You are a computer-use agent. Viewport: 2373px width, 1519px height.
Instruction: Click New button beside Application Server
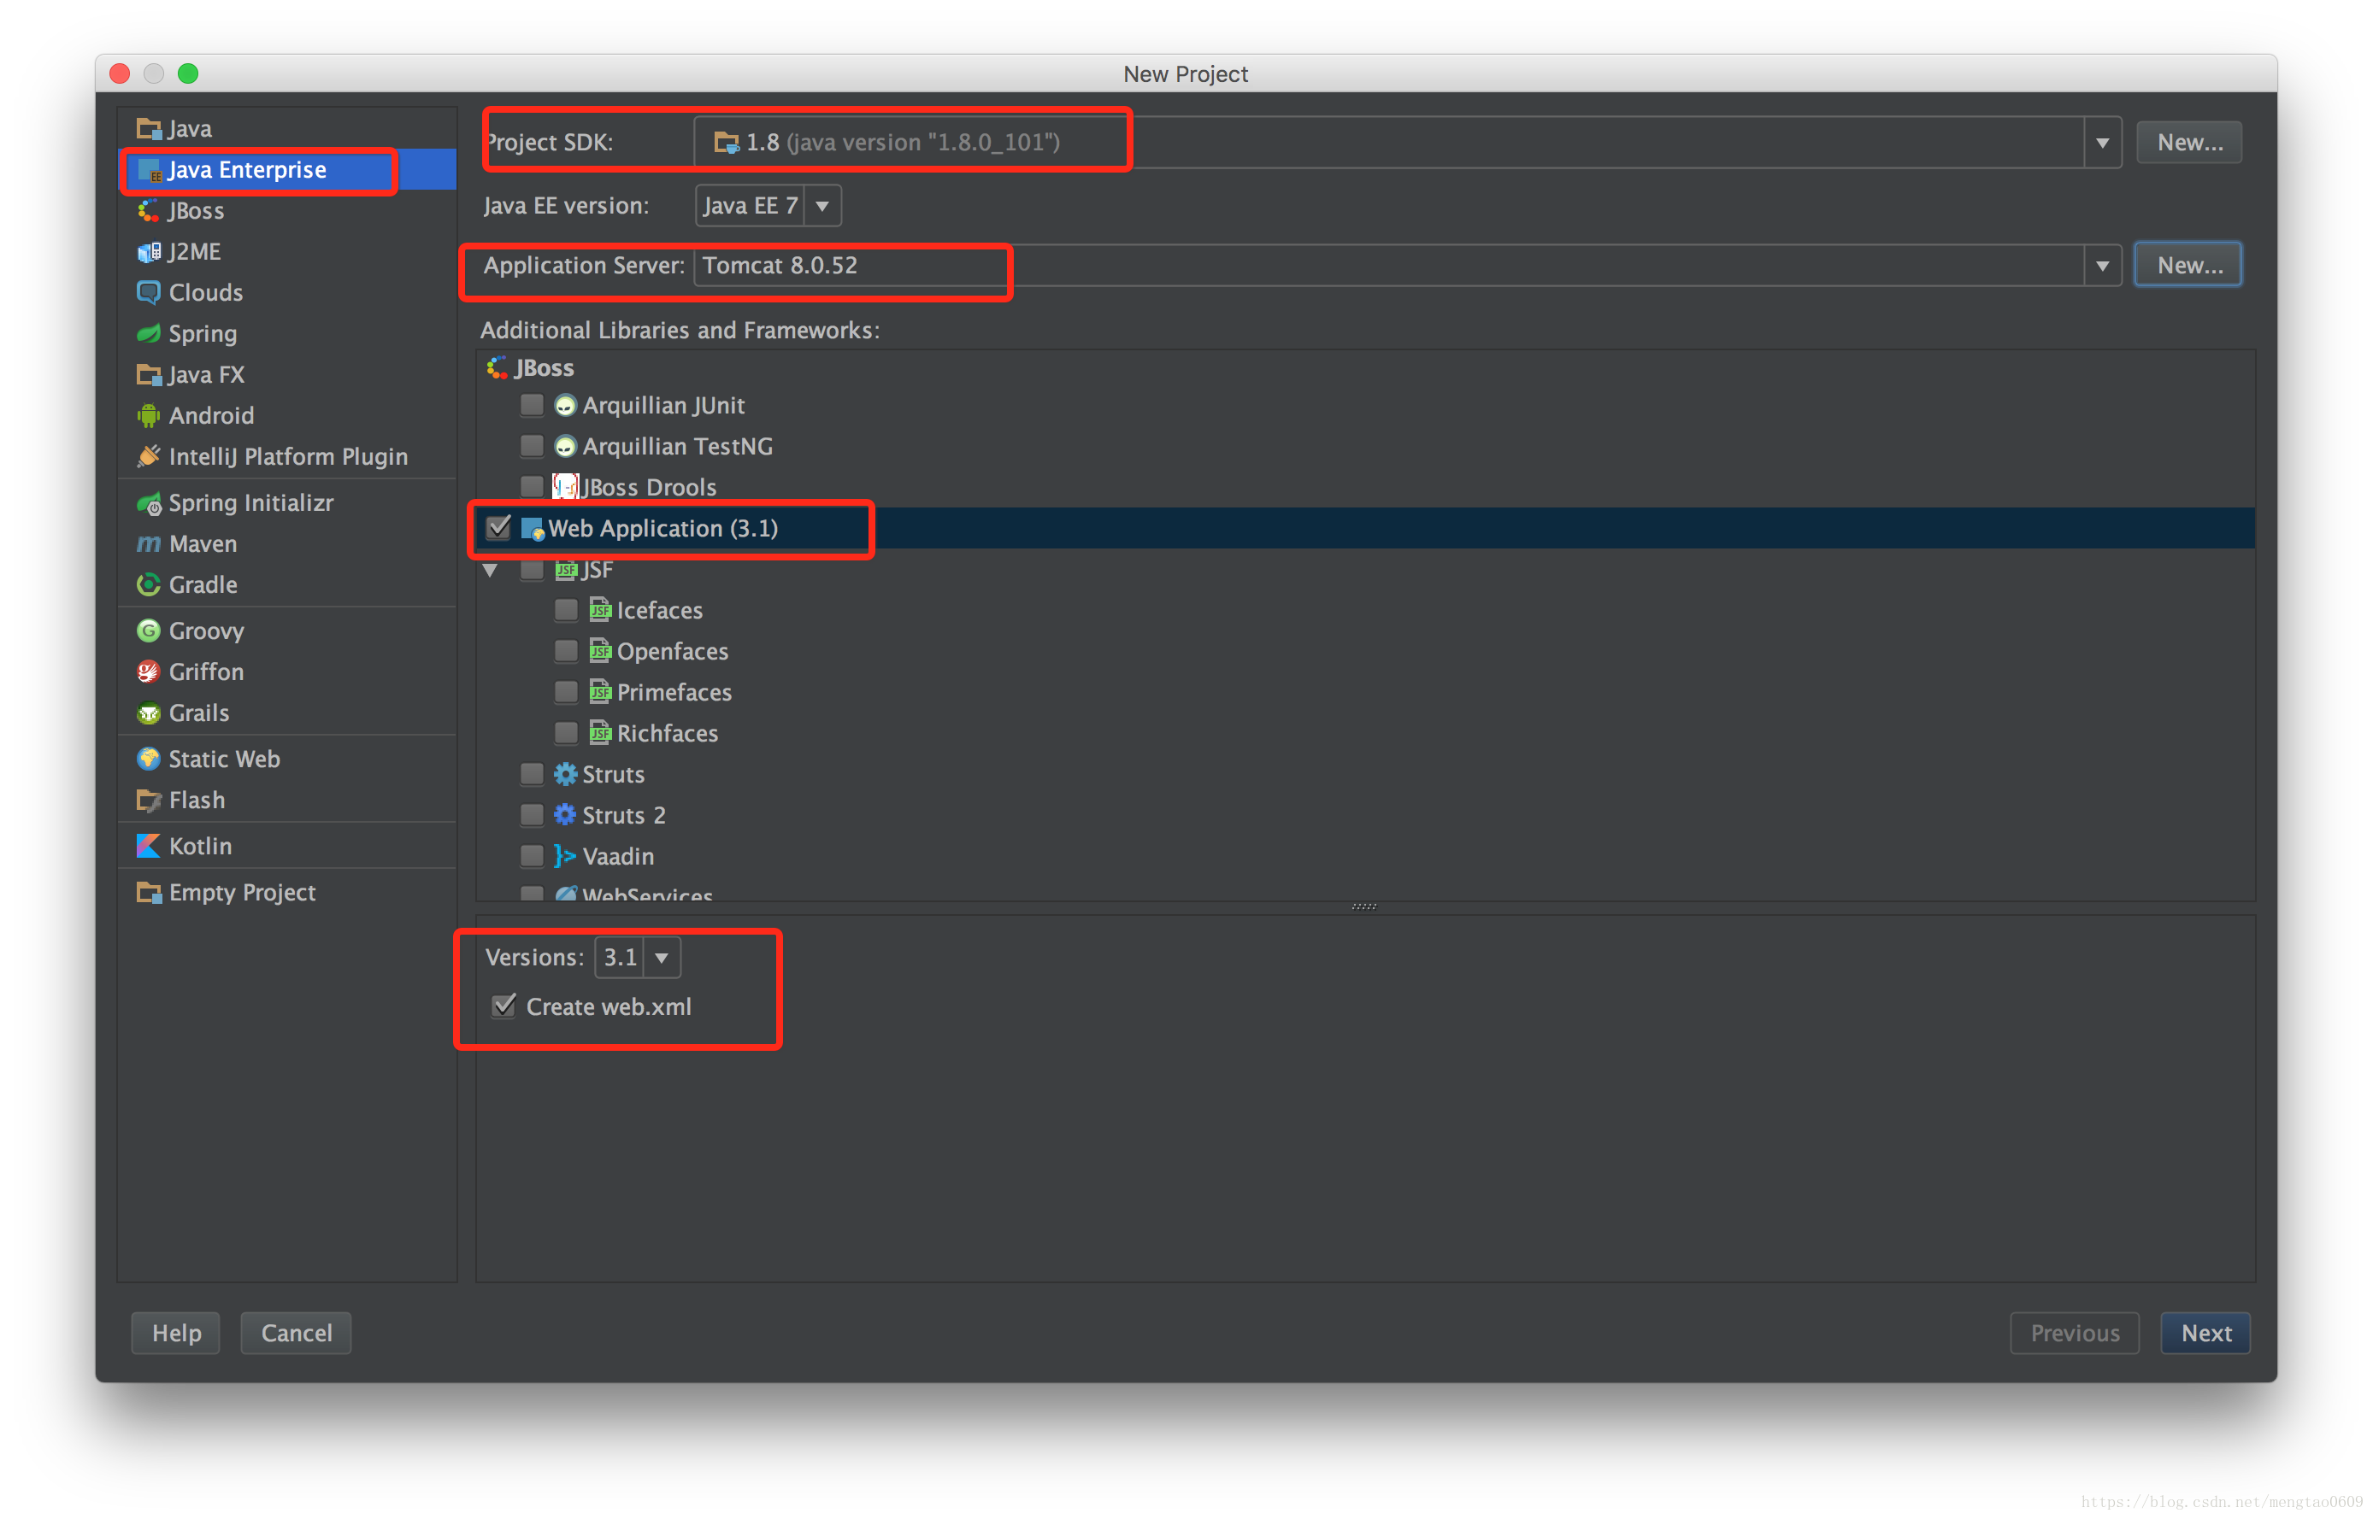click(x=2189, y=267)
